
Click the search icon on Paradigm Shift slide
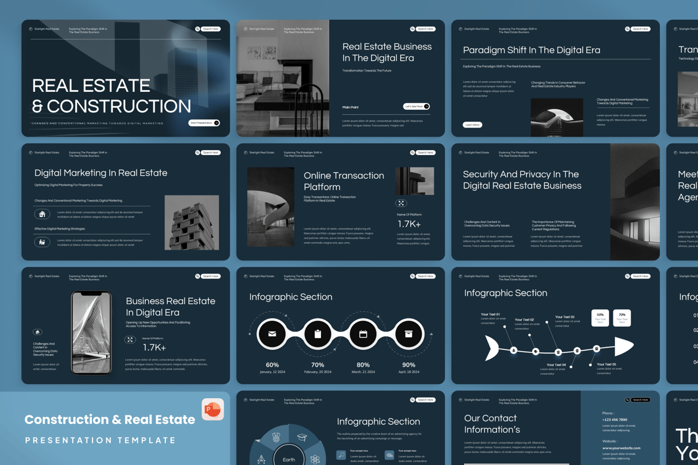tap(627, 29)
